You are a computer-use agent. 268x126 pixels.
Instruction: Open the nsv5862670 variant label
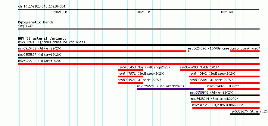(249, 111)
